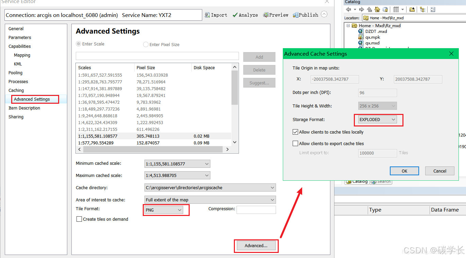Click the Connect To Folder icon
Screen dimensions: 466x258
[412, 9]
